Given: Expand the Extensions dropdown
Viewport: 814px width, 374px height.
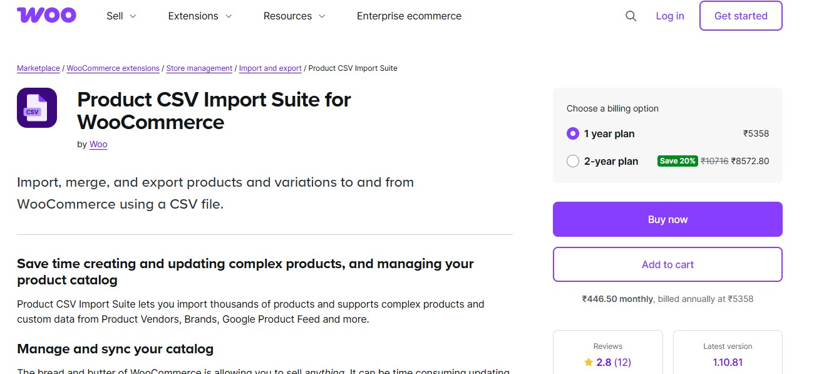Looking at the screenshot, I should point(199,16).
